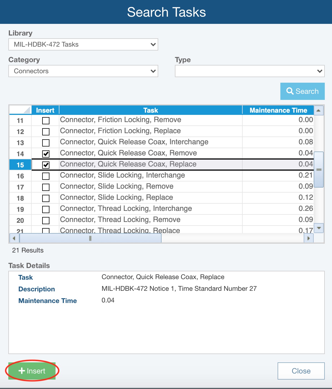Check Insert box for Friction Locking, Replace
This screenshot has width=332, height=389.
click(46, 132)
